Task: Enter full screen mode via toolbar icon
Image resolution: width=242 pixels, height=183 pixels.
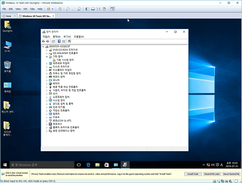Action: pos(98,9)
